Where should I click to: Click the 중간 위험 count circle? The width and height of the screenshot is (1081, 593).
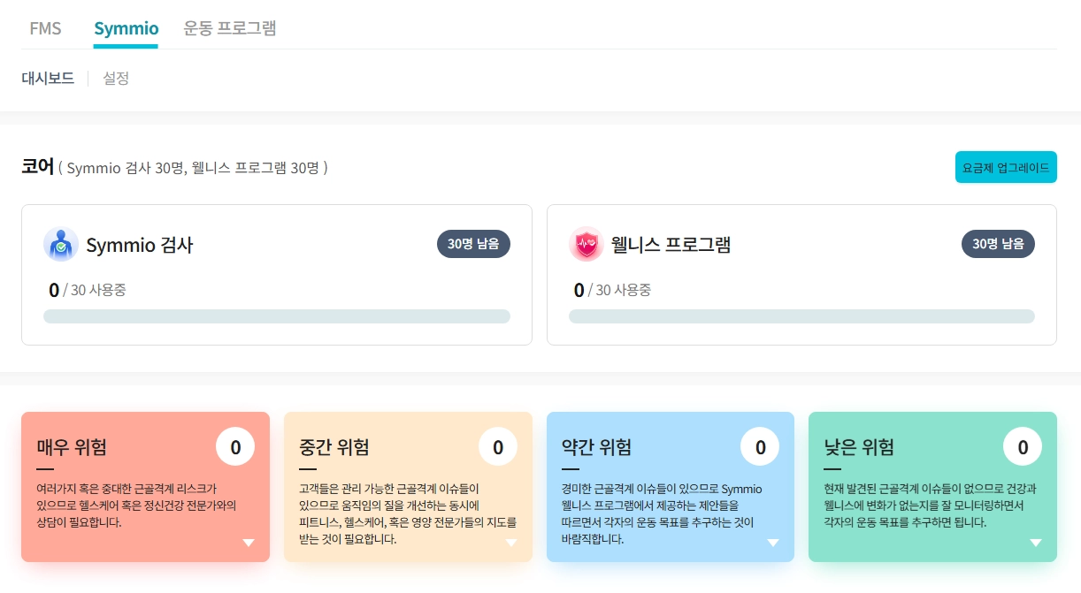(x=498, y=447)
